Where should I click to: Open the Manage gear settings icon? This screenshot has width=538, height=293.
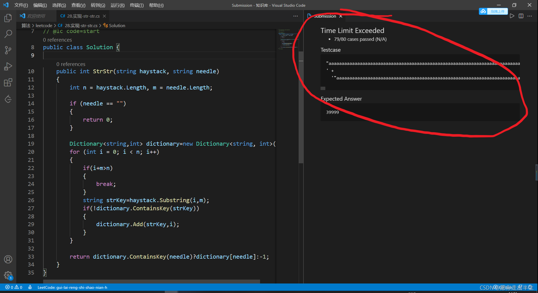coord(8,275)
